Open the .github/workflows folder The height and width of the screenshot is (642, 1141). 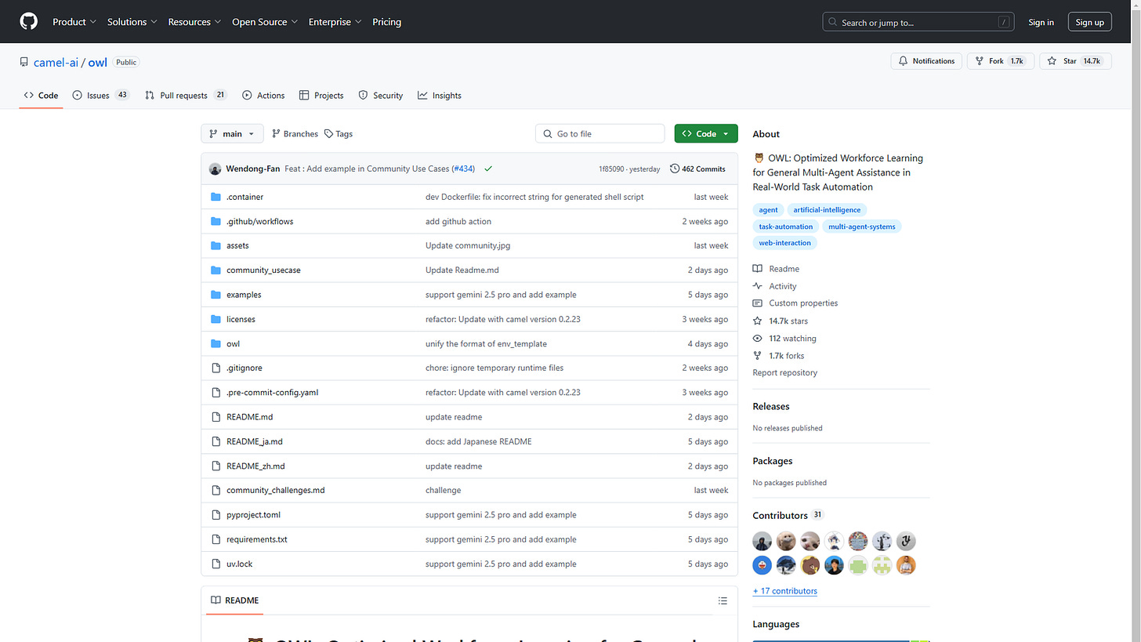click(259, 222)
